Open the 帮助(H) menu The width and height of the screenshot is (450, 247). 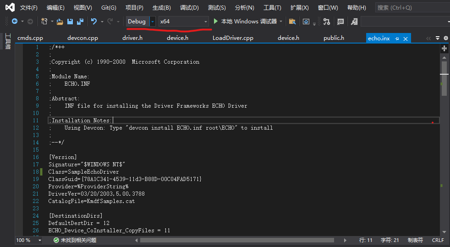[357, 8]
